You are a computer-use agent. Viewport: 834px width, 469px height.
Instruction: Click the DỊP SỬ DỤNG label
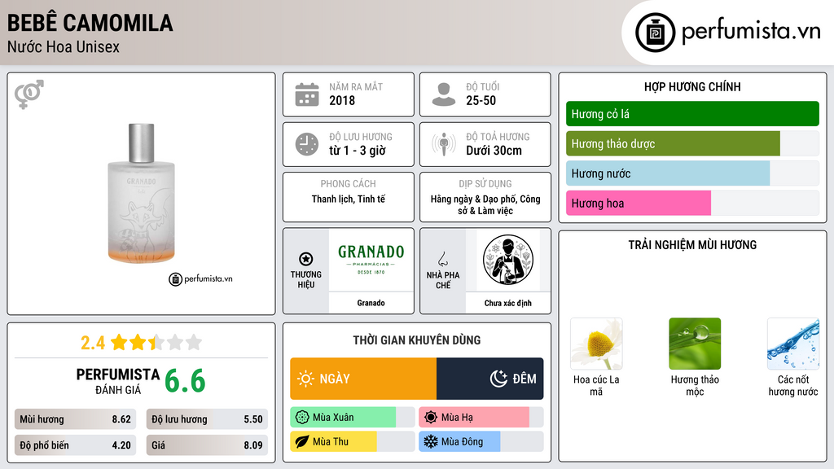point(485,183)
